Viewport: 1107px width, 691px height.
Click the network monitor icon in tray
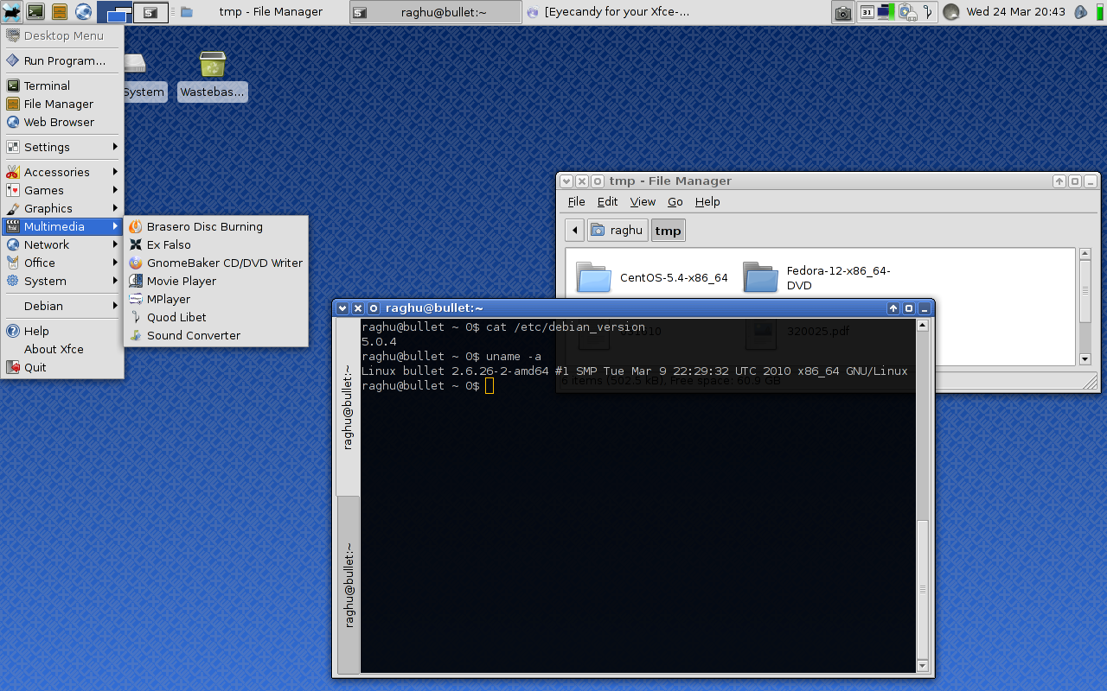[x=886, y=12]
